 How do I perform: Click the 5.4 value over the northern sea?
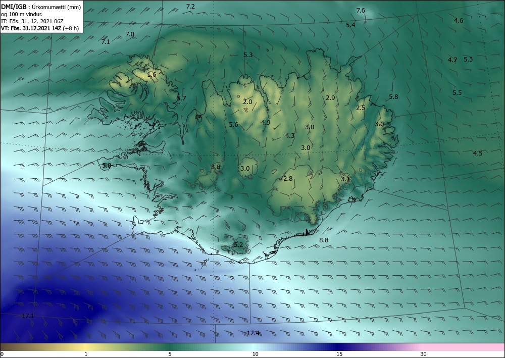pyautogui.click(x=350, y=25)
